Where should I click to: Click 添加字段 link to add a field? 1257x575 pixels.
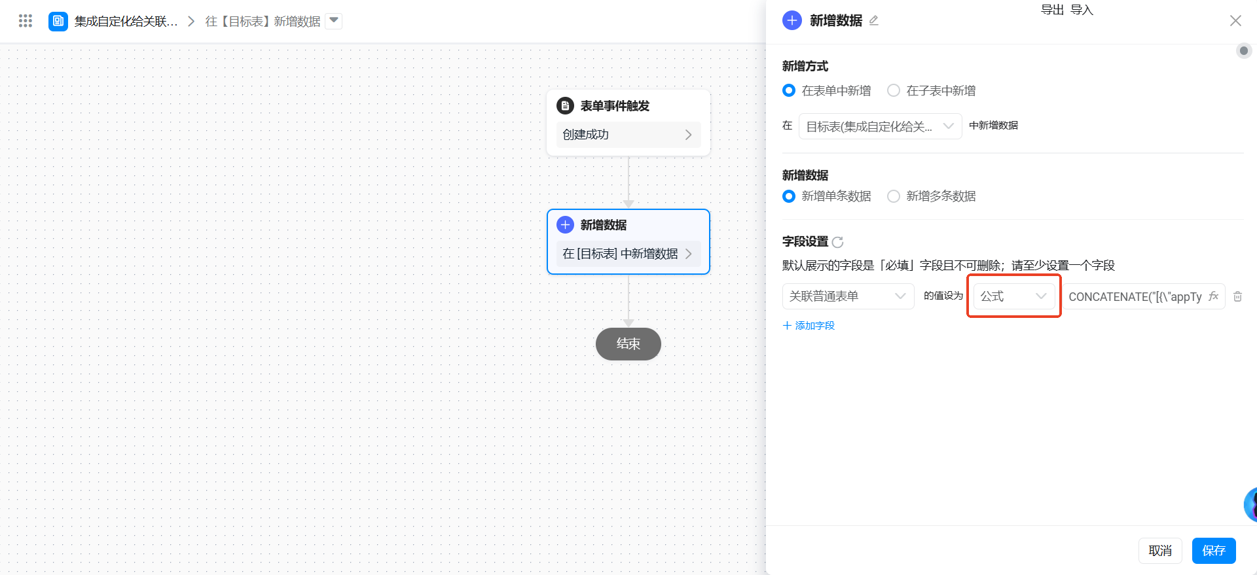pos(809,326)
